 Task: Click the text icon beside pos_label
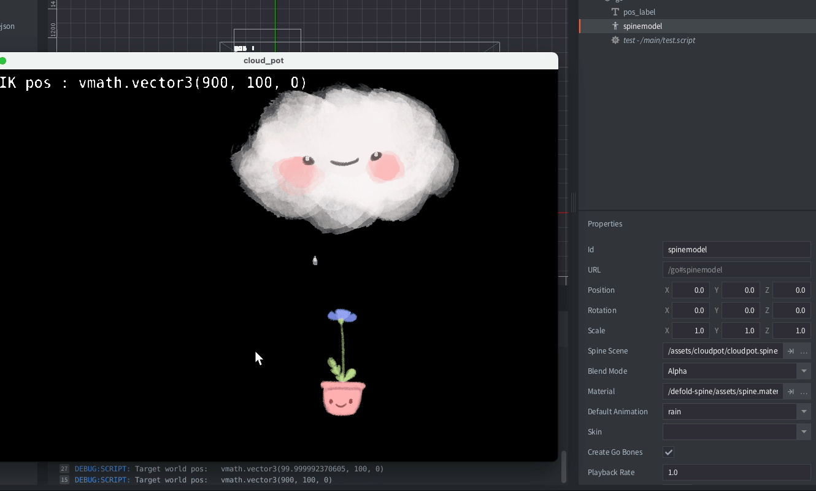tap(615, 12)
